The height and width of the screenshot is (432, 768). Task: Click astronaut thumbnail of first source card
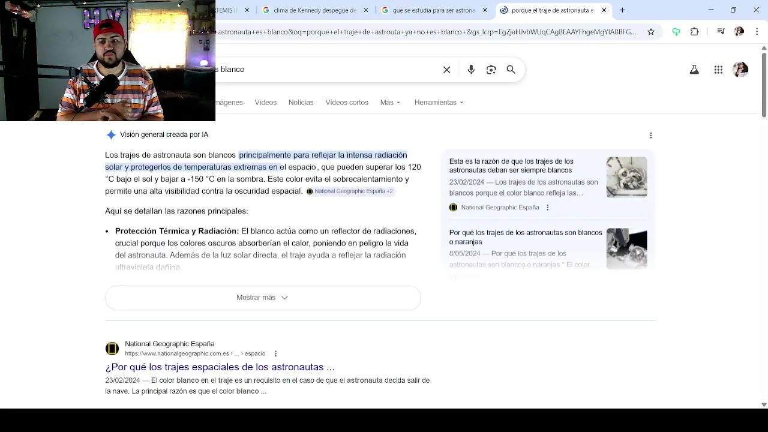point(626,177)
